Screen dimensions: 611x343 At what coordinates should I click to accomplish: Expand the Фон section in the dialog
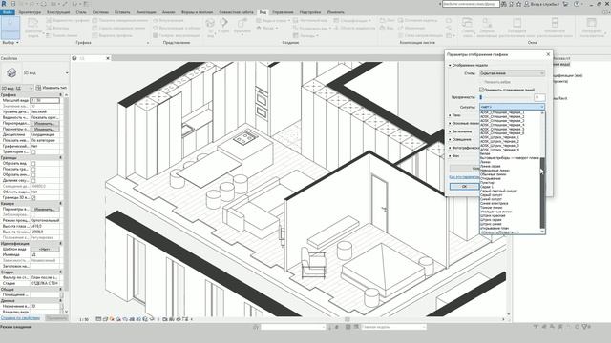coord(450,156)
